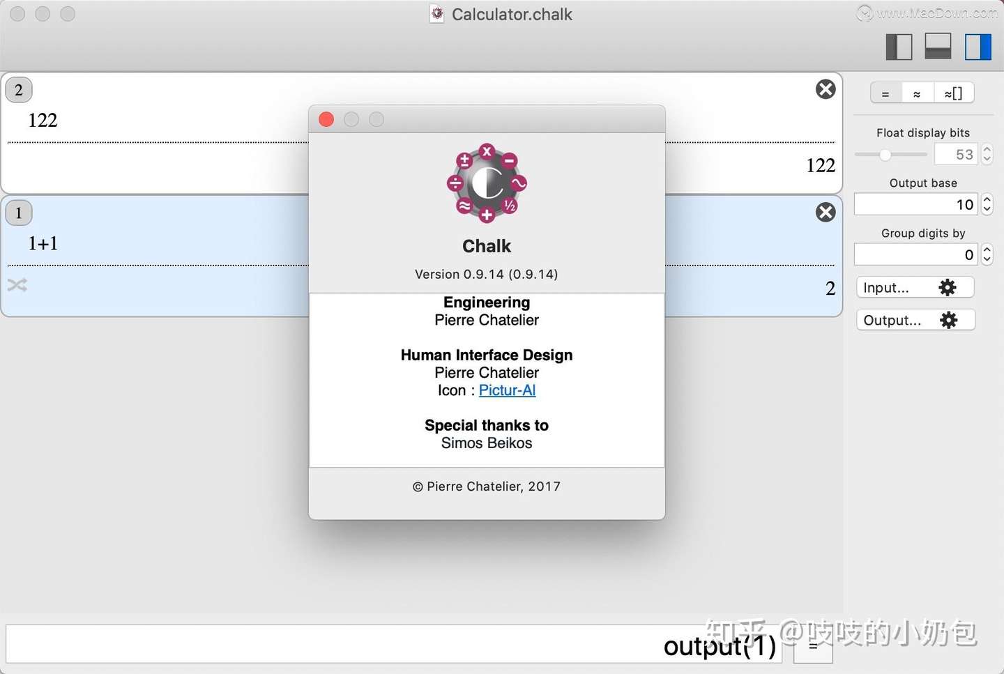The width and height of the screenshot is (1004, 674).
Task: Click the Output base field
Action: click(x=915, y=204)
